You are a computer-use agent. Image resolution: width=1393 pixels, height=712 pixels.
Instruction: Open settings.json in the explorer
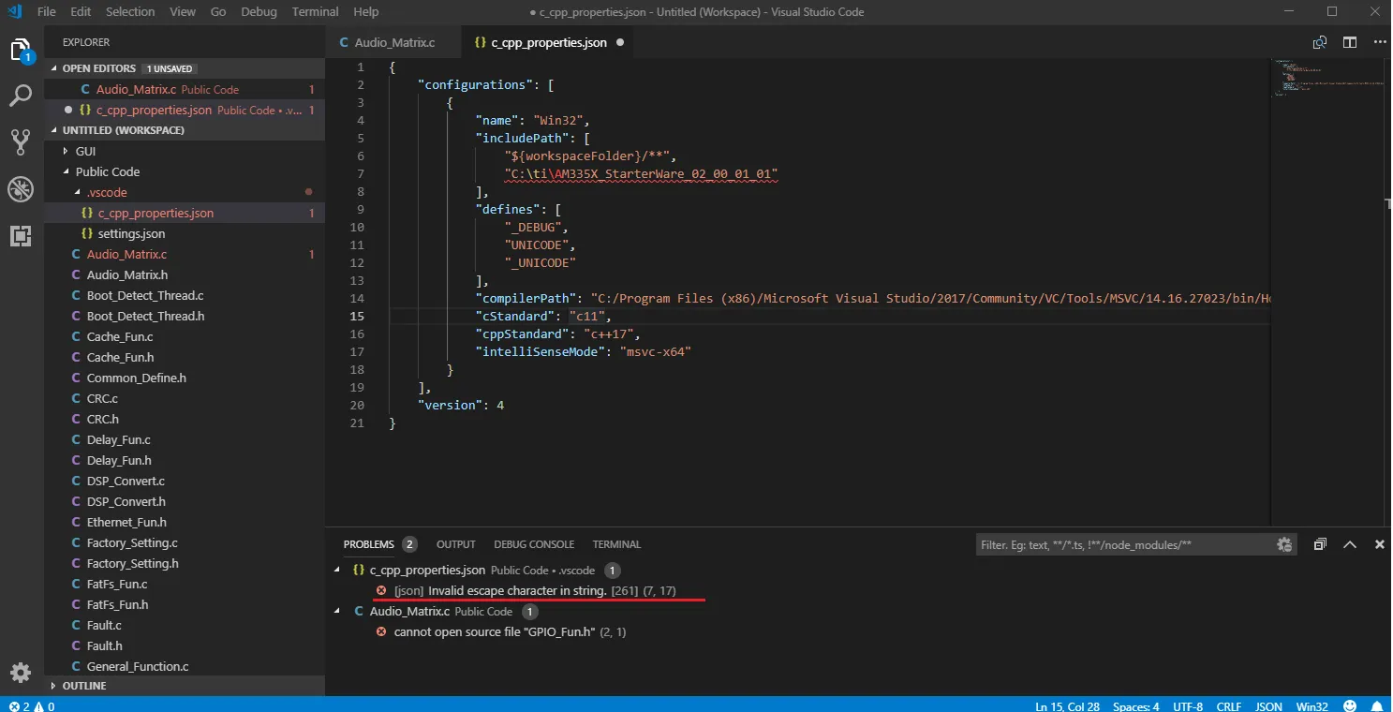tap(131, 233)
